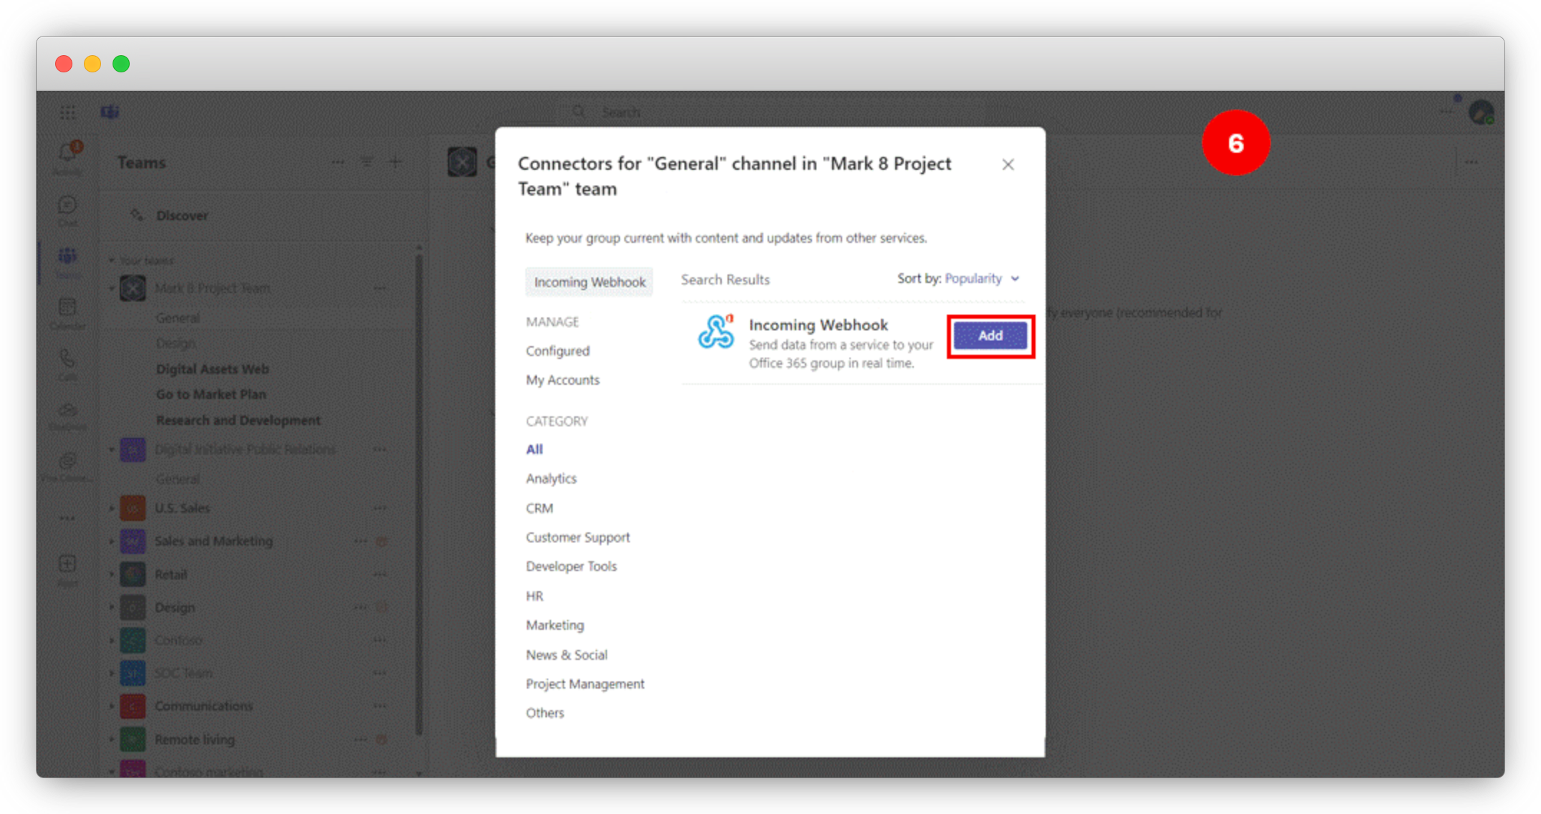This screenshot has height=814, width=1541.
Task: Open the Sort by Popularity dropdown
Action: [x=981, y=279]
